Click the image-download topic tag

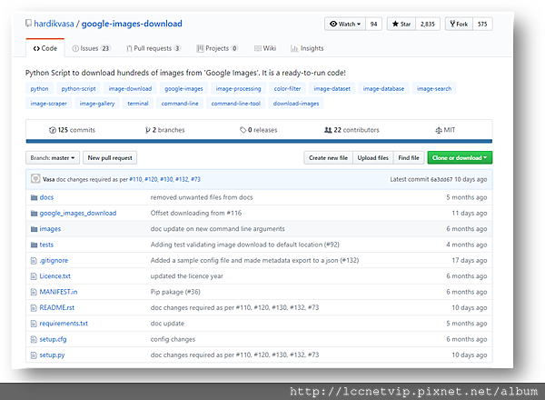coord(130,89)
